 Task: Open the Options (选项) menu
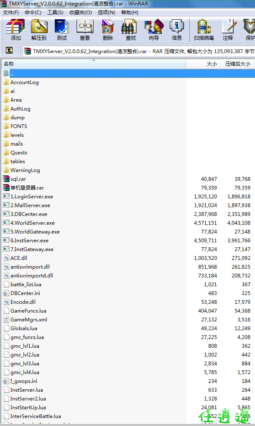click(106, 13)
